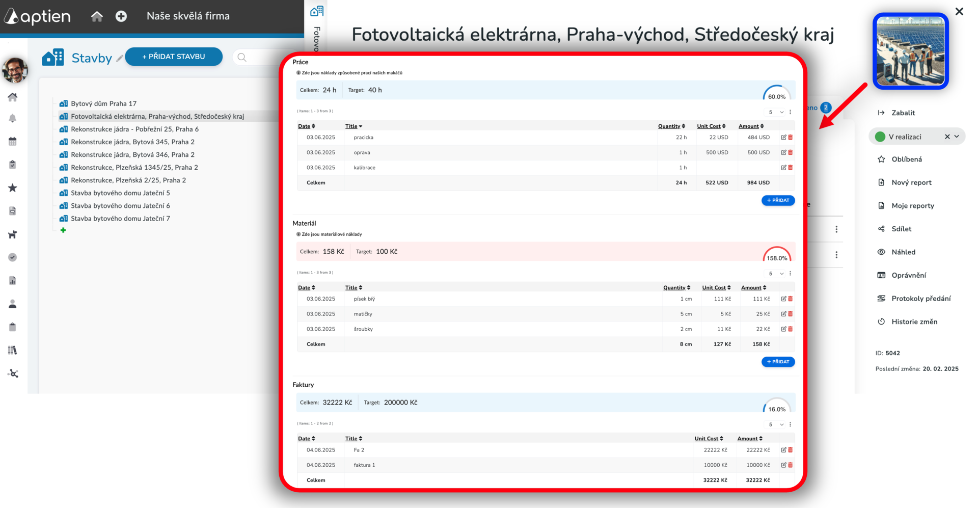This screenshot has width=978, height=508.
Task: Click Nový report menu item
Action: tap(905, 182)
